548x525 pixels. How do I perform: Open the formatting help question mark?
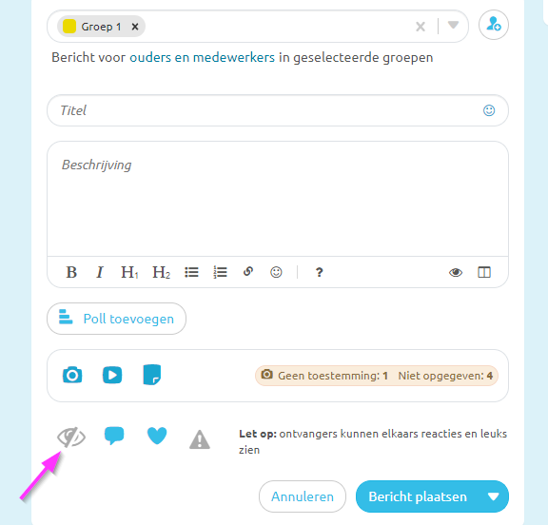click(319, 272)
